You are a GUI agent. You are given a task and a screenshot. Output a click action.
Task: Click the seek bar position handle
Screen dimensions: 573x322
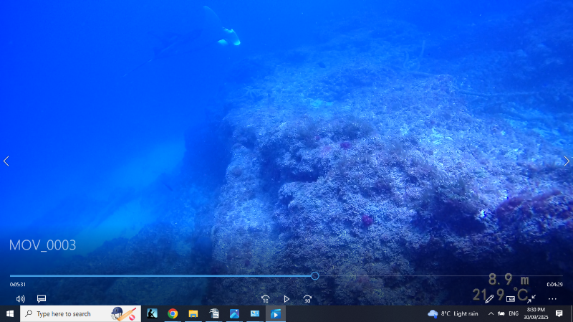315,275
